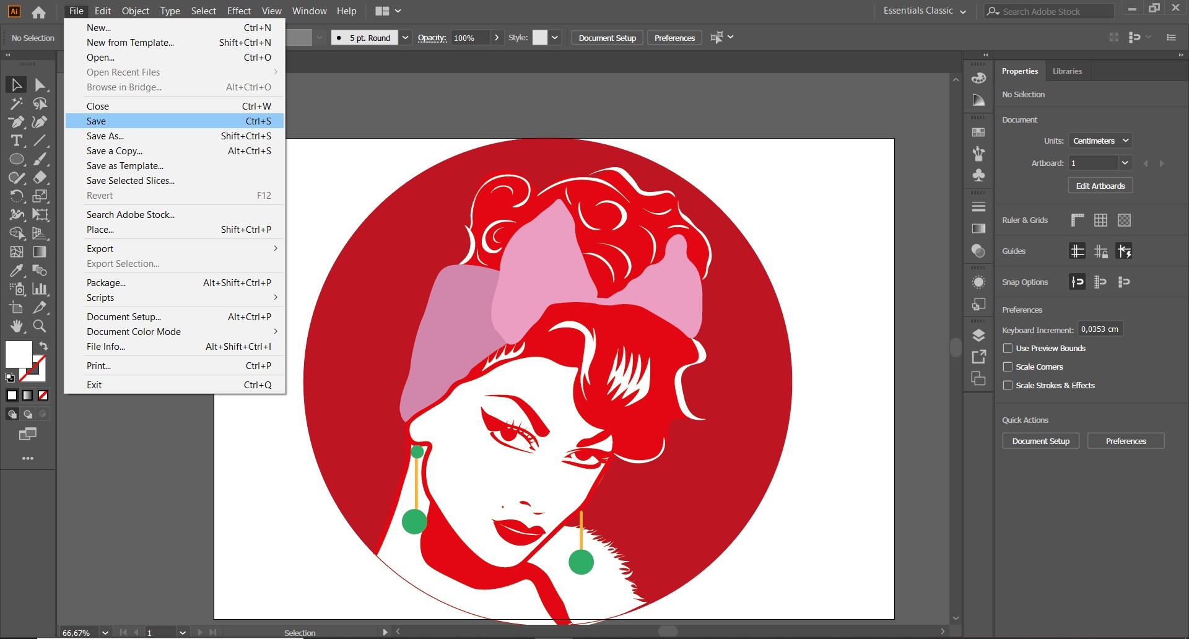
Task: Click Document Setup in the control bar
Action: [608, 38]
